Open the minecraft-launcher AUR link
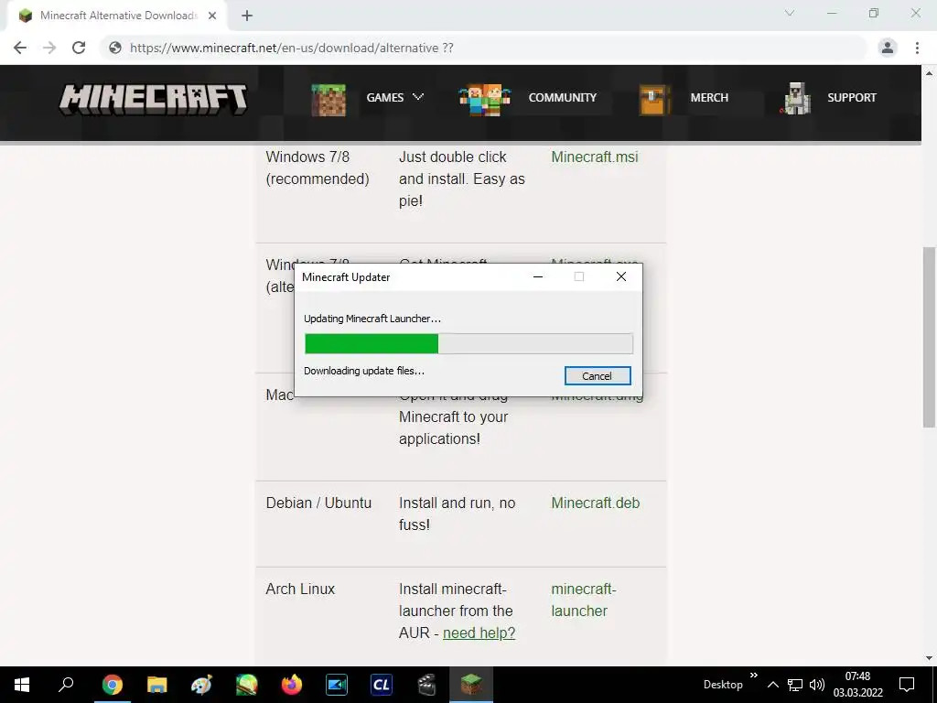Image resolution: width=937 pixels, height=703 pixels. tap(583, 600)
